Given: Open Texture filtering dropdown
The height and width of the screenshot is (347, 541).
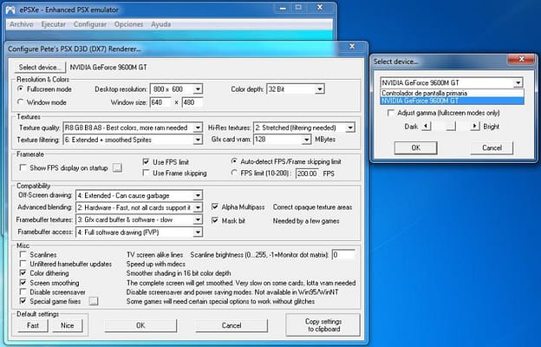Looking at the screenshot, I should click(x=198, y=140).
